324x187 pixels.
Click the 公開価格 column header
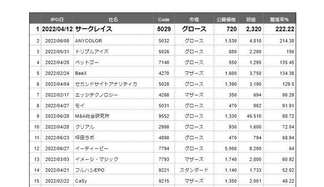pos(226,20)
